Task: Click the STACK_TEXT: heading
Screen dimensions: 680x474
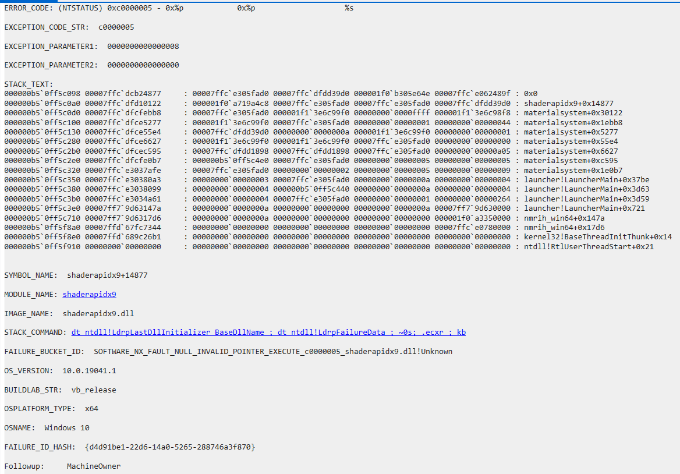Action: 29,84
